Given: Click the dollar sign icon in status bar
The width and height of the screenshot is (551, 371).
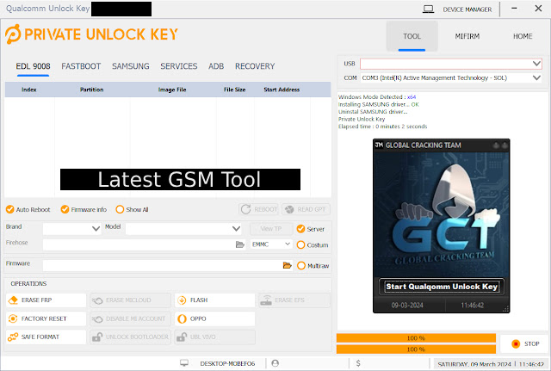Looking at the screenshot, I should coord(358,363).
